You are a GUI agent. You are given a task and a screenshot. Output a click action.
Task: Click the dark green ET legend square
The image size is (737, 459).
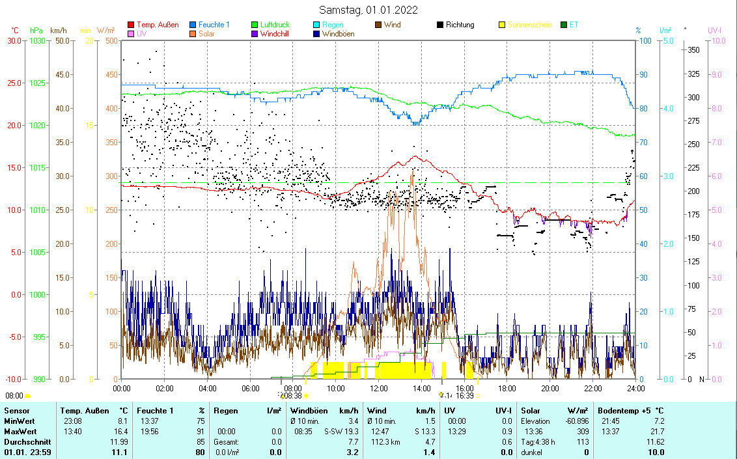tap(564, 25)
